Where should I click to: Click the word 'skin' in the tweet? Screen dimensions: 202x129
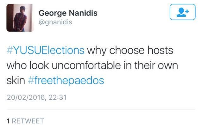[16, 80]
